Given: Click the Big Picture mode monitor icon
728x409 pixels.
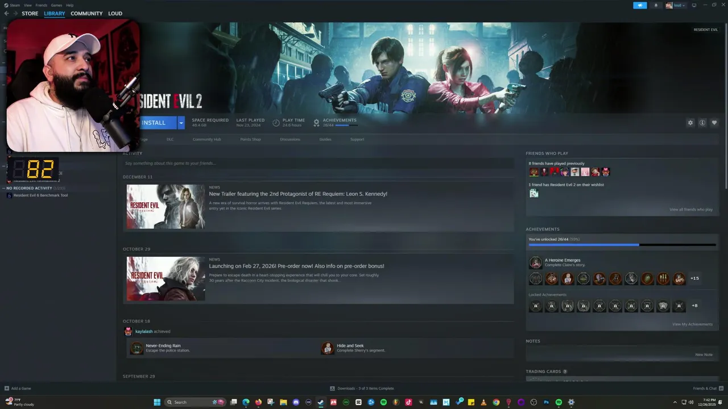Looking at the screenshot, I should 693,5.
